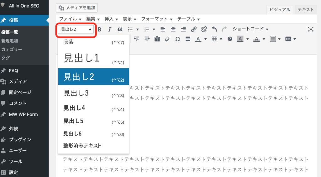Apply italic with the I icon
The height and width of the screenshot is (177, 321).
click(x=109, y=29)
